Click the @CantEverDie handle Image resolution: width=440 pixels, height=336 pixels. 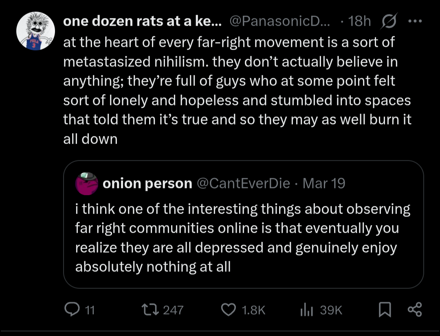[x=244, y=183]
